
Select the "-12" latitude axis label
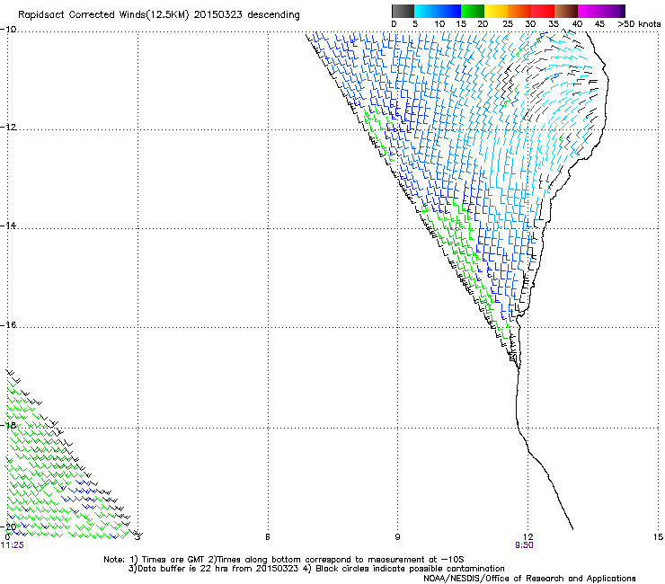point(8,127)
